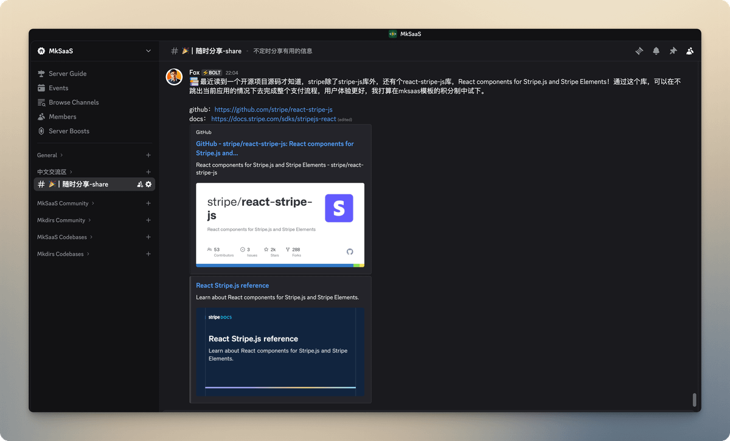Click the MkSaaS server name text
Viewport: 730px width, 441px height.
pos(61,51)
